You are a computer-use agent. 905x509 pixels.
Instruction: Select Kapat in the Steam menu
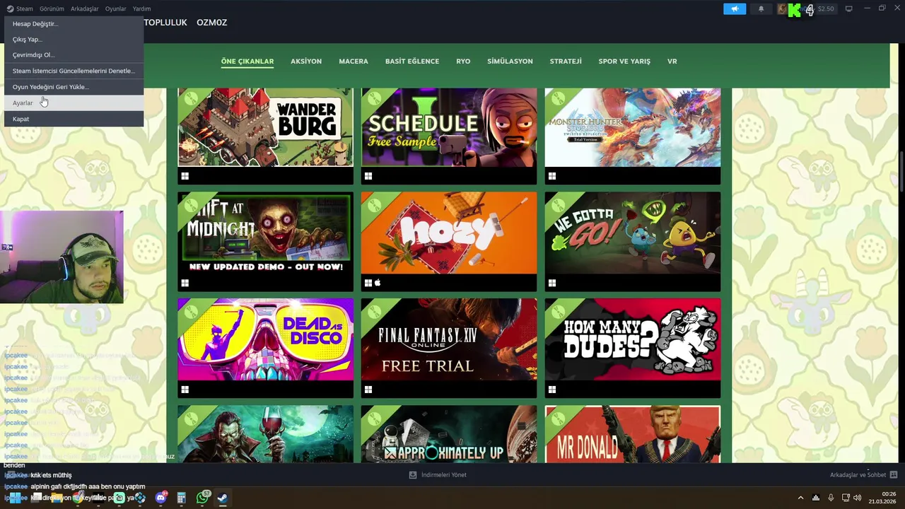pos(74,119)
